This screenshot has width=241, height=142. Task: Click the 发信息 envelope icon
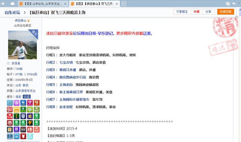(8, 63)
